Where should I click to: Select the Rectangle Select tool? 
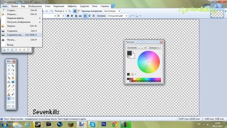(x=9, y=66)
